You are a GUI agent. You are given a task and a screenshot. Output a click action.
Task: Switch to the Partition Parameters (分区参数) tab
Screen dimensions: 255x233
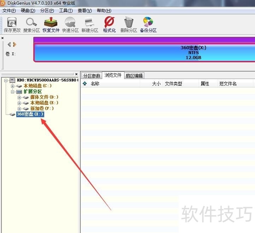click(92, 76)
